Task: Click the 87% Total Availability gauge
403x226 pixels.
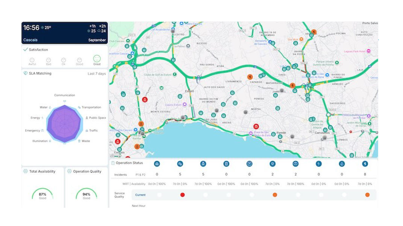Action: [42, 195]
